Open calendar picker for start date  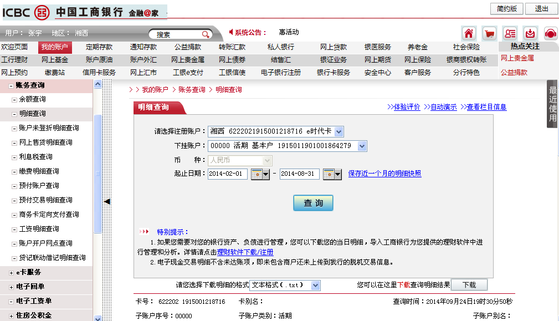[x=260, y=174]
